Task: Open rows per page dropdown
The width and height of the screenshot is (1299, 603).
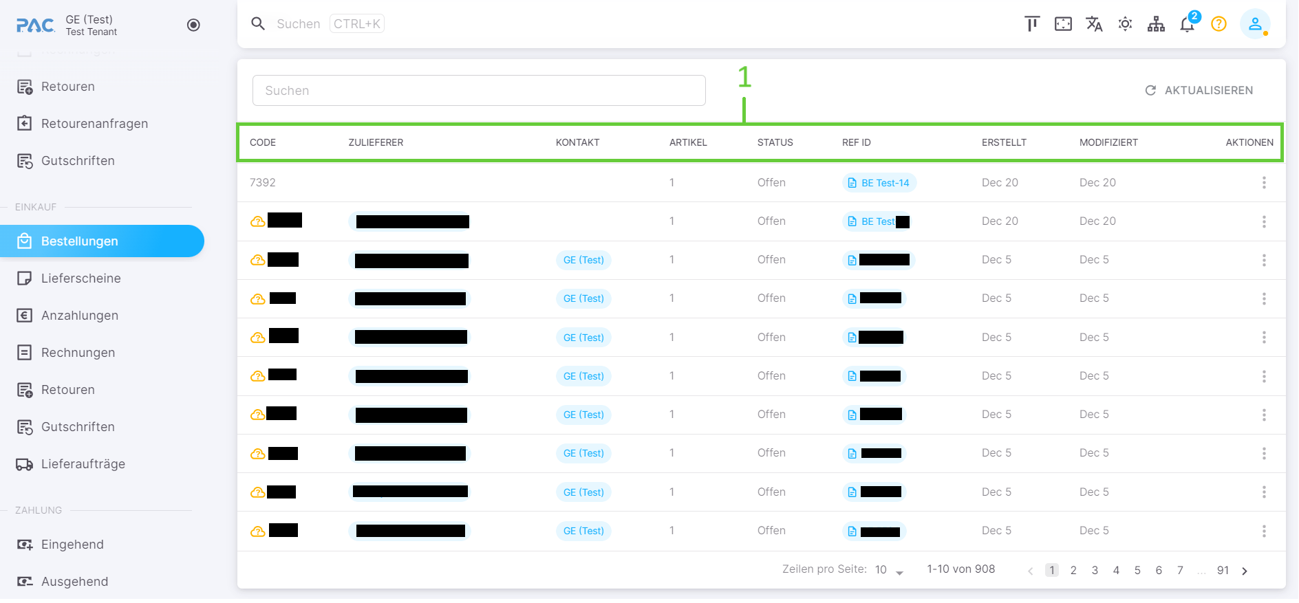Action: 890,570
